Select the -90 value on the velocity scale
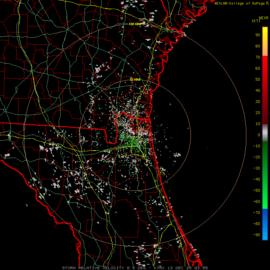The height and width of the screenshot is (270, 270). point(256,235)
